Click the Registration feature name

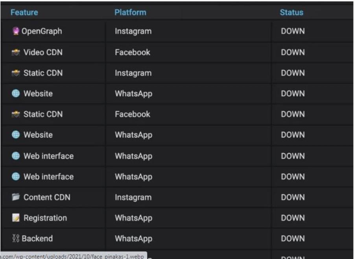click(45, 218)
